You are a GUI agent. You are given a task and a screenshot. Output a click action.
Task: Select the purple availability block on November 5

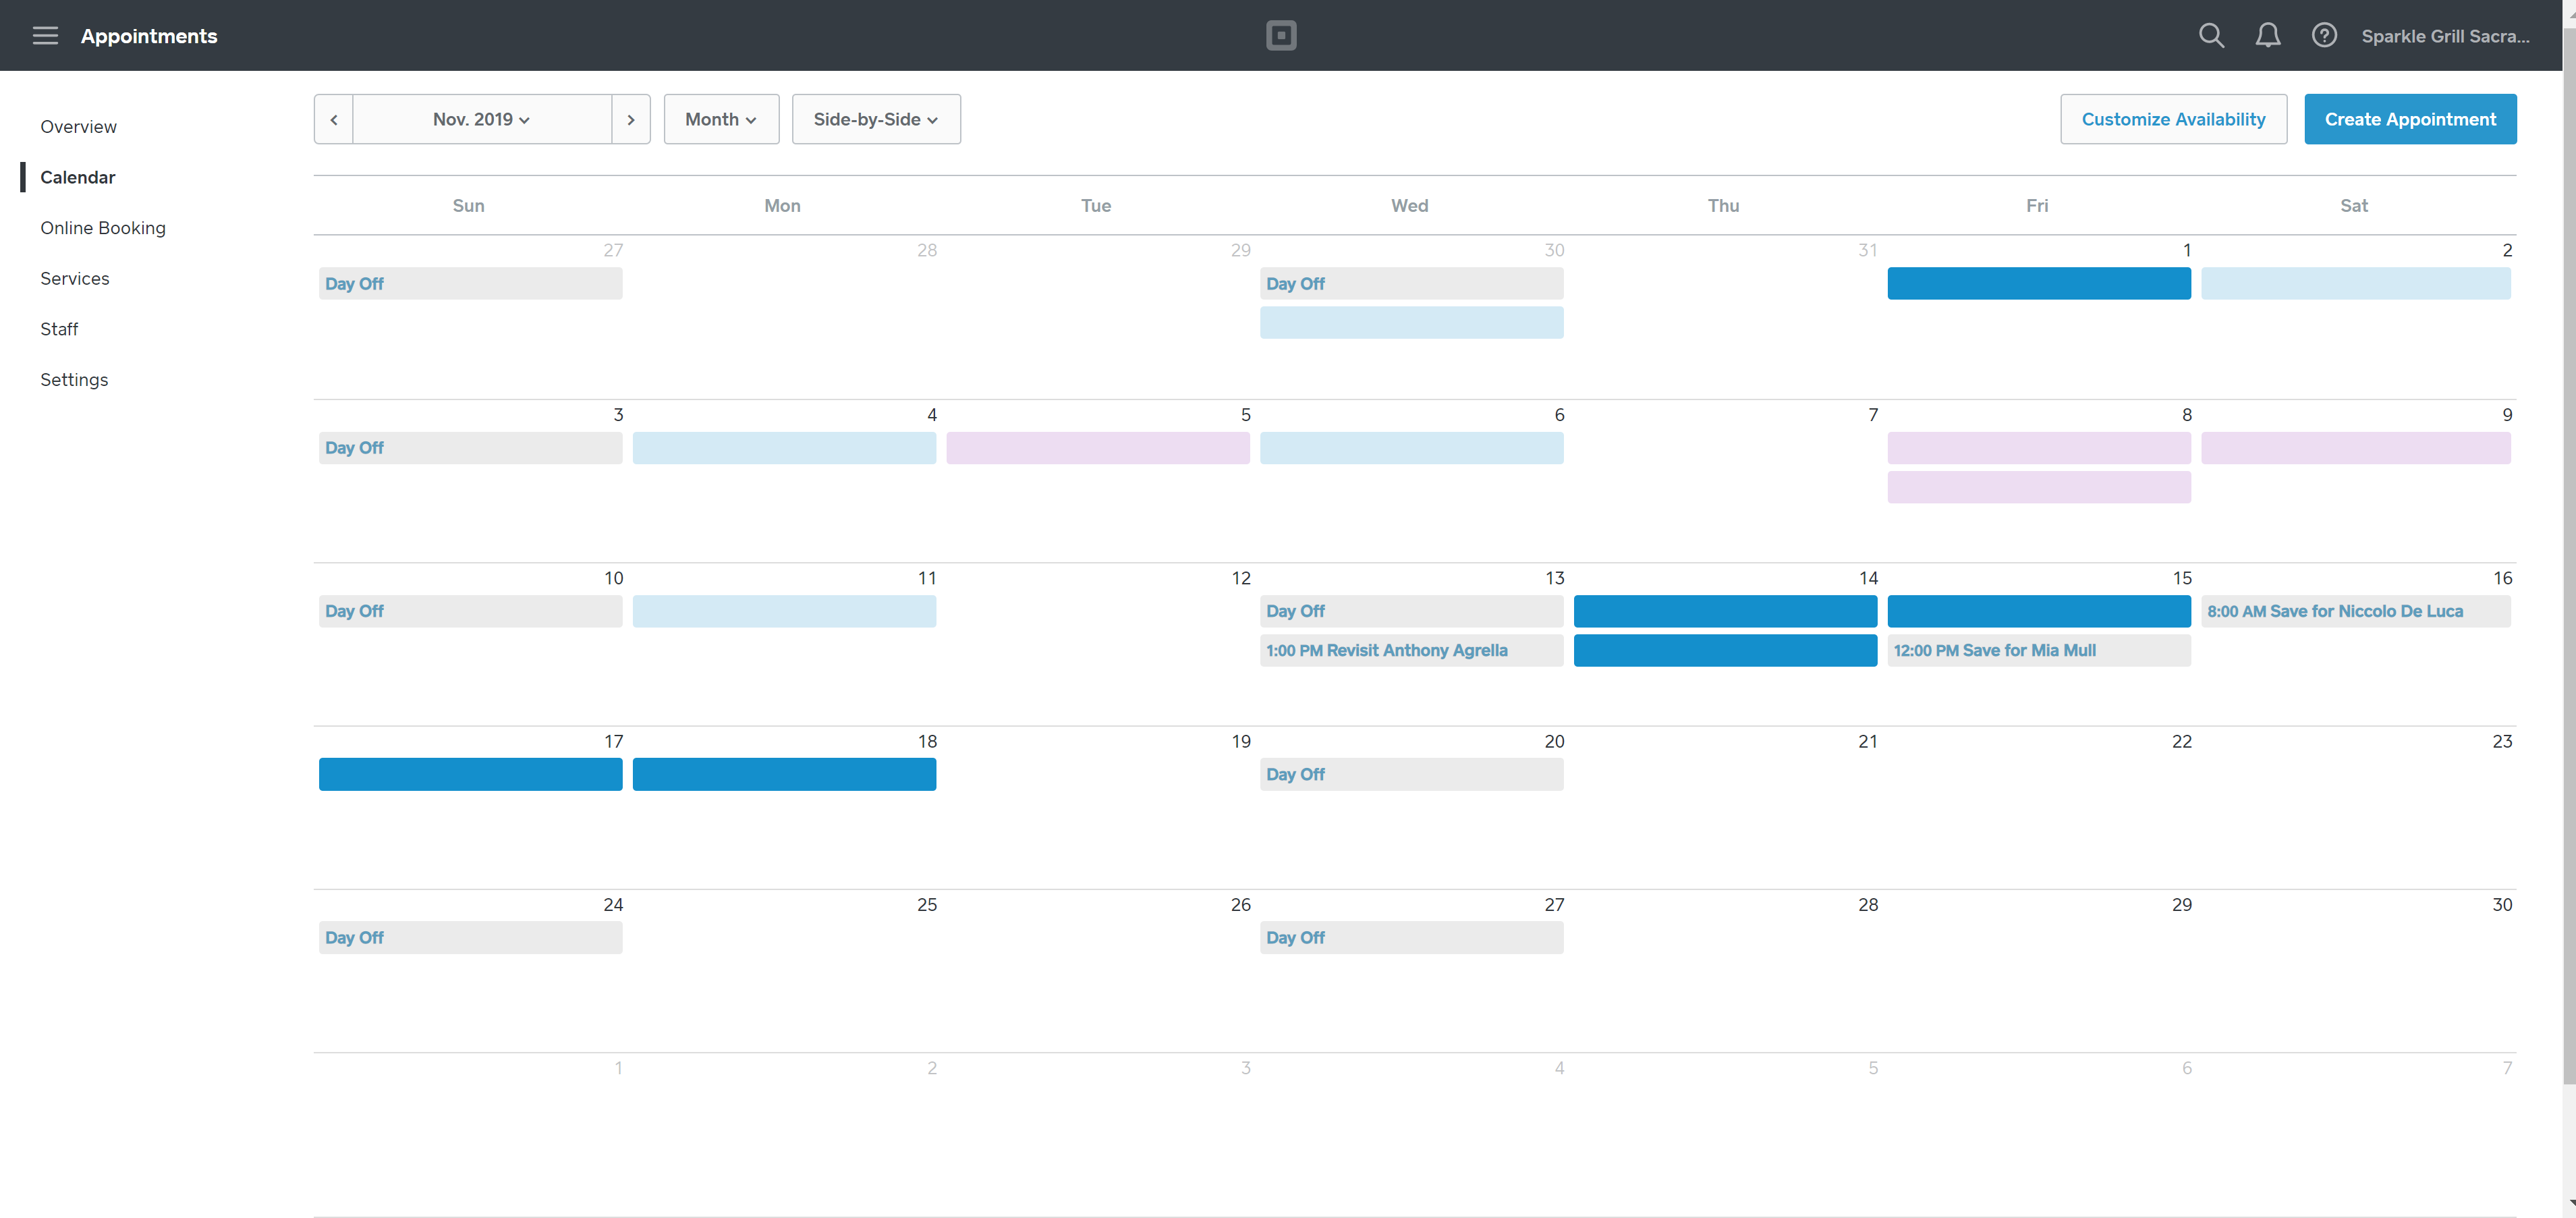pyautogui.click(x=1097, y=448)
